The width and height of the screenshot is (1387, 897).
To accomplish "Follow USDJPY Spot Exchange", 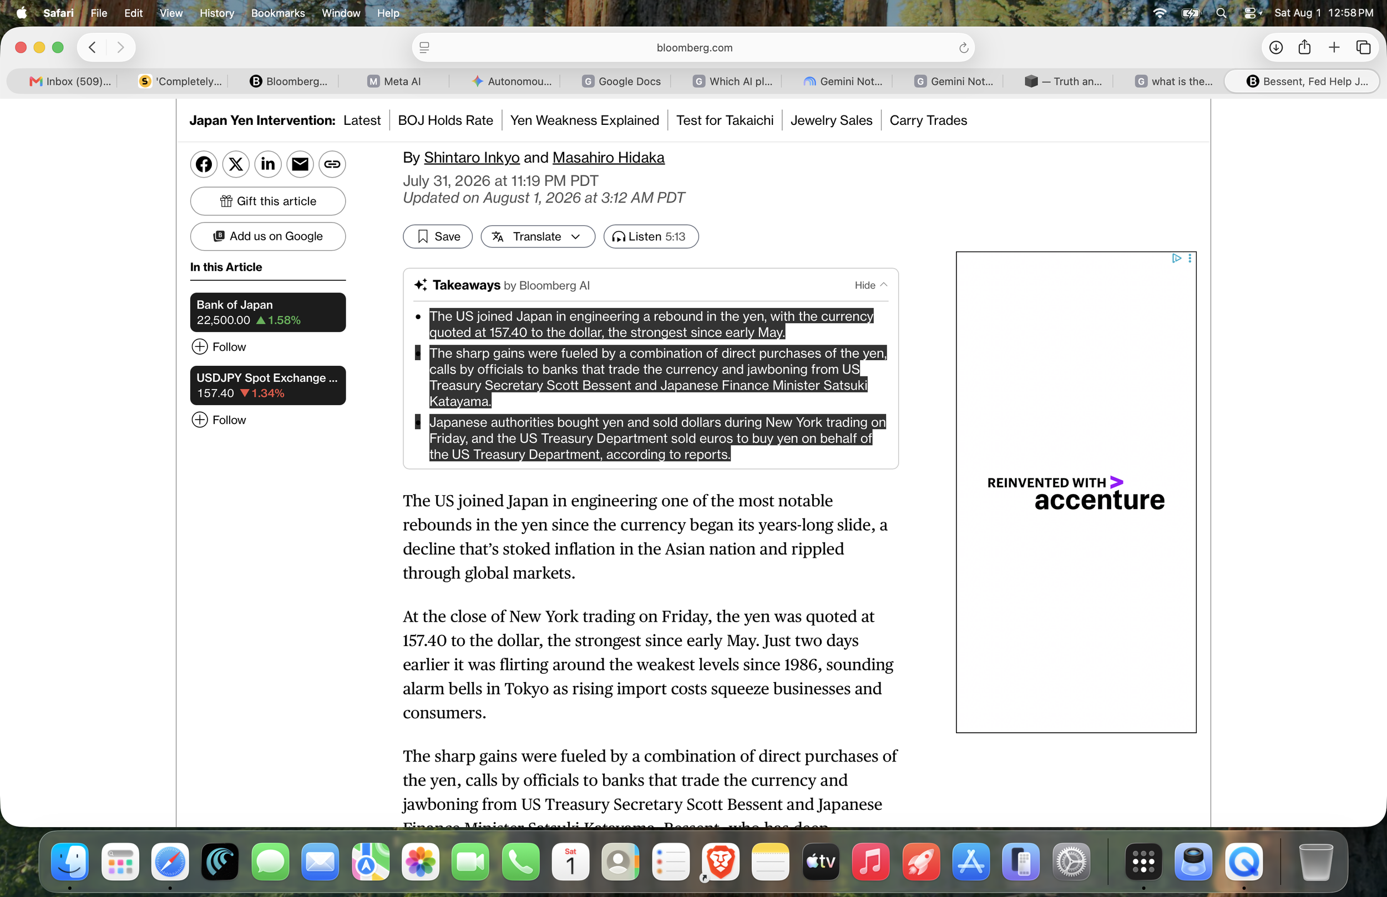I will [x=219, y=420].
